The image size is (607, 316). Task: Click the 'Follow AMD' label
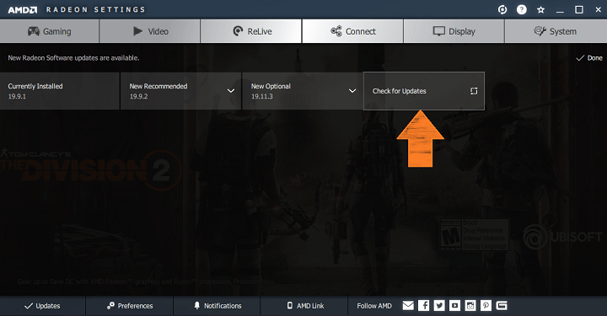coord(374,306)
